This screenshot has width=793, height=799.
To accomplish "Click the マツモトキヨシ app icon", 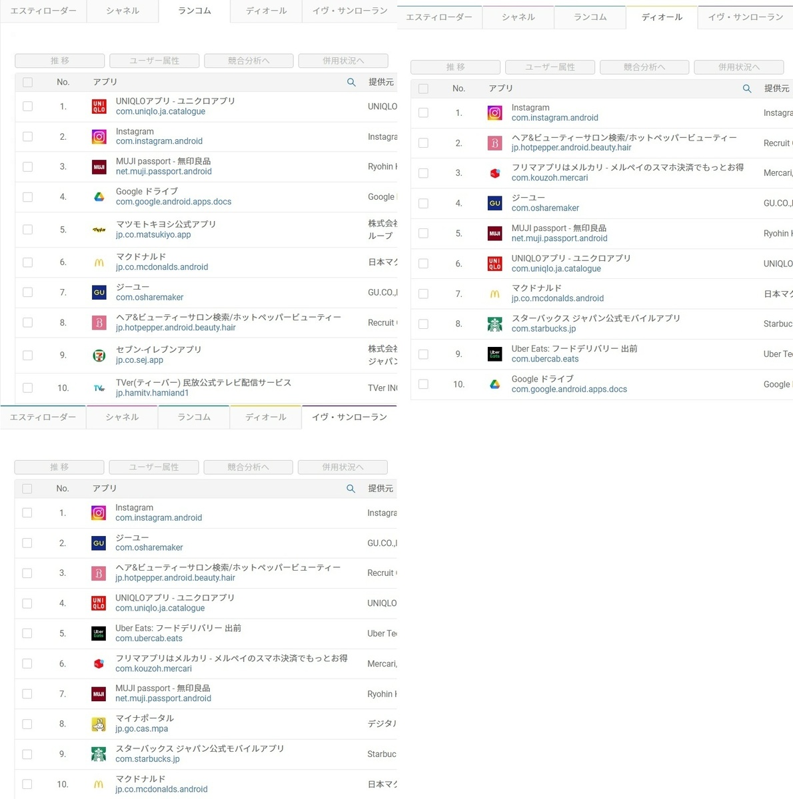I will tap(99, 230).
